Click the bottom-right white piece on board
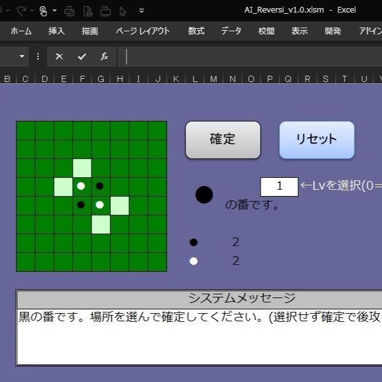This screenshot has width=382, height=382. 100,205
